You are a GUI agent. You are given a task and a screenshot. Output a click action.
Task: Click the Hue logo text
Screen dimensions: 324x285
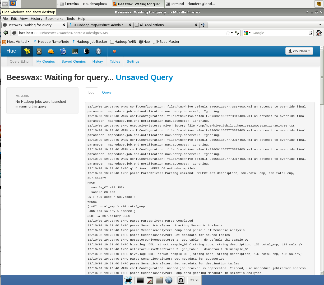[11, 51]
